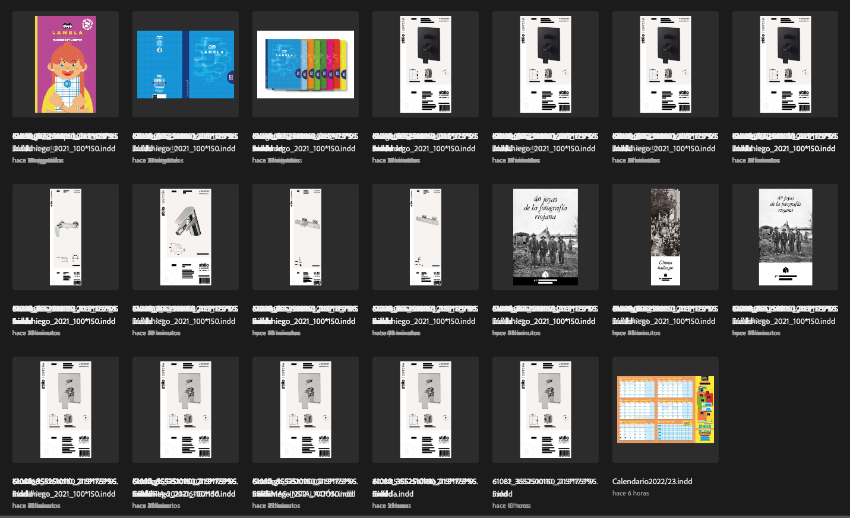This screenshot has height=518, width=850.
Task: Open the pink Lamela notebook cover thumbnail
Action: point(65,65)
